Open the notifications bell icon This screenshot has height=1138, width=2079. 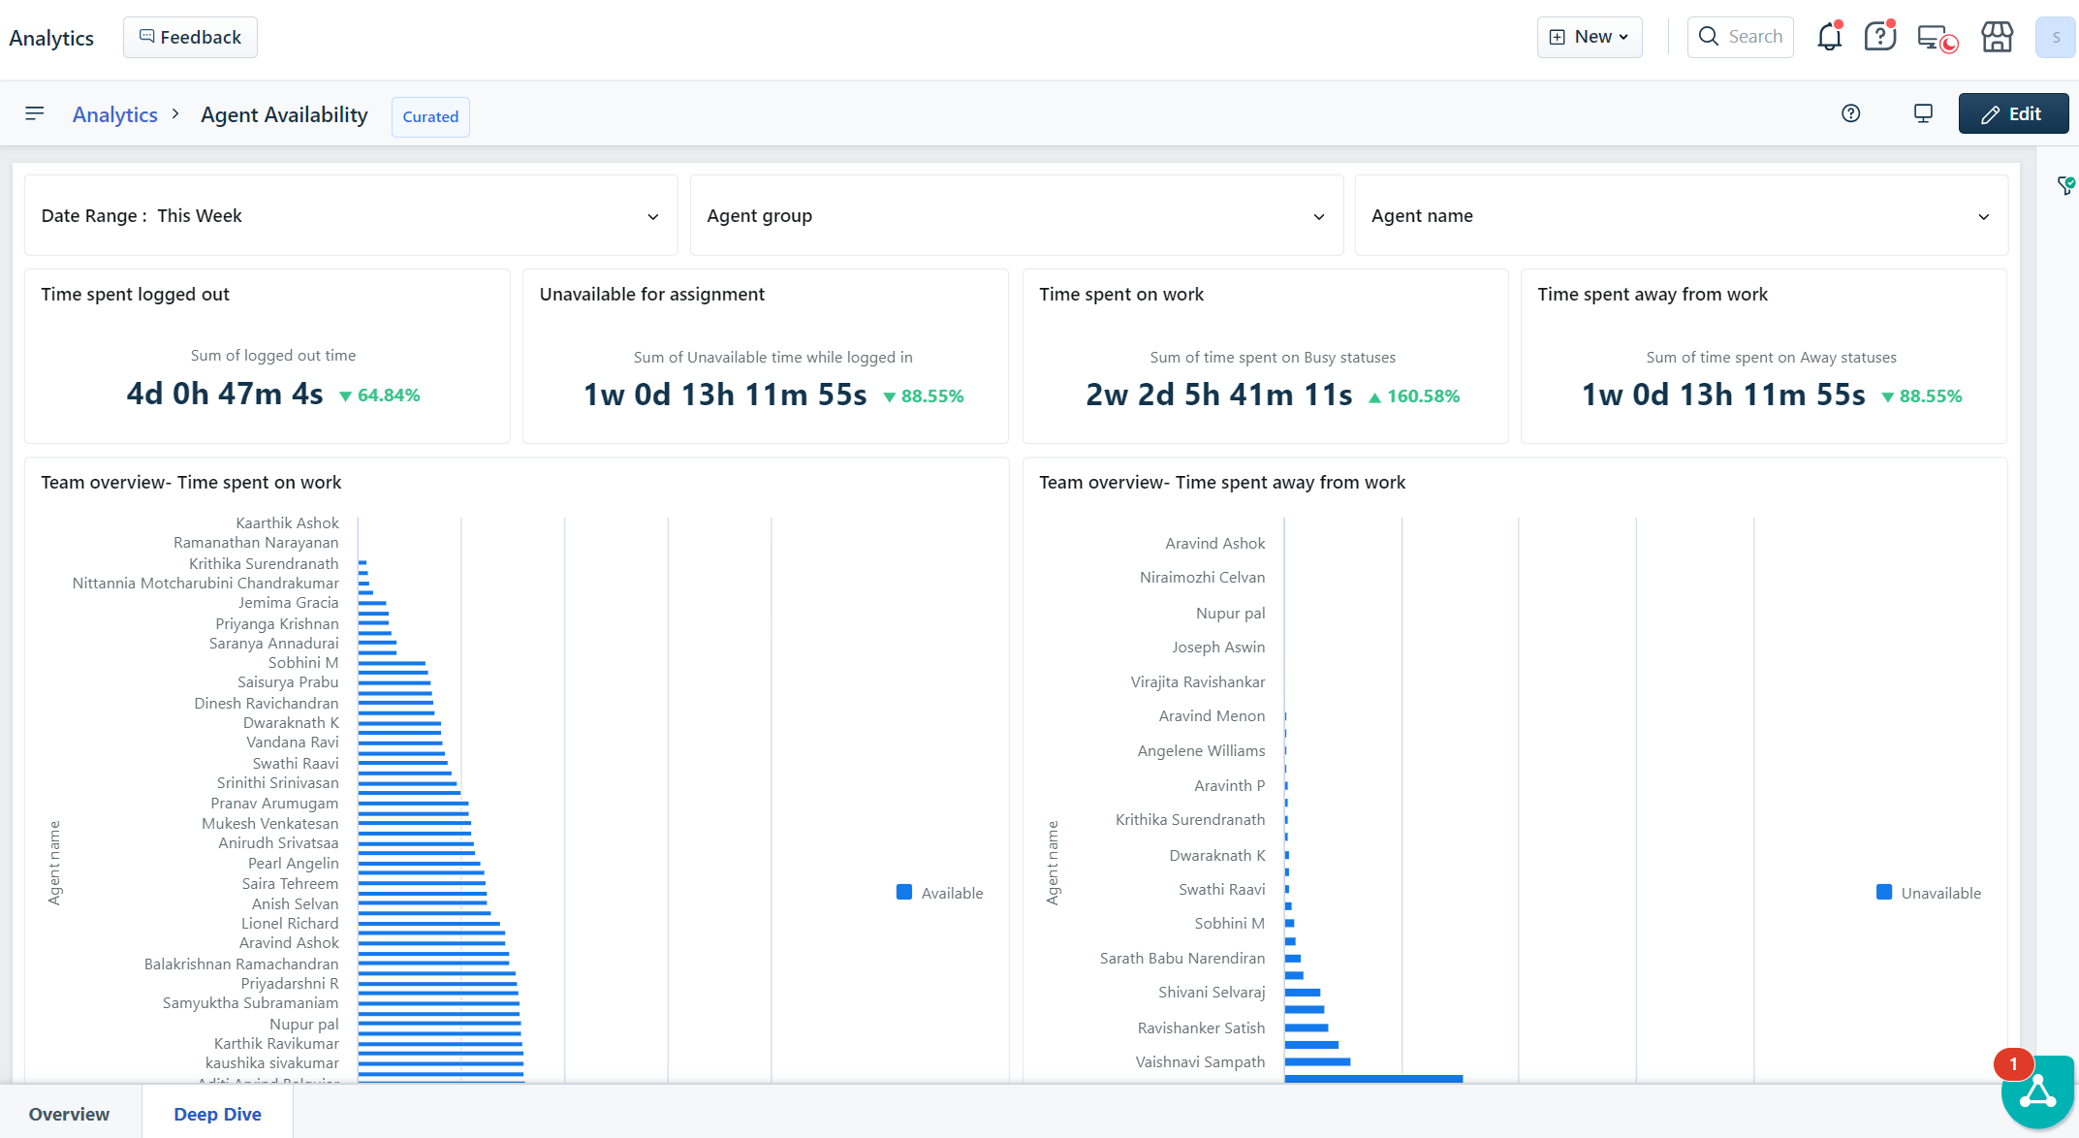coord(1829,37)
